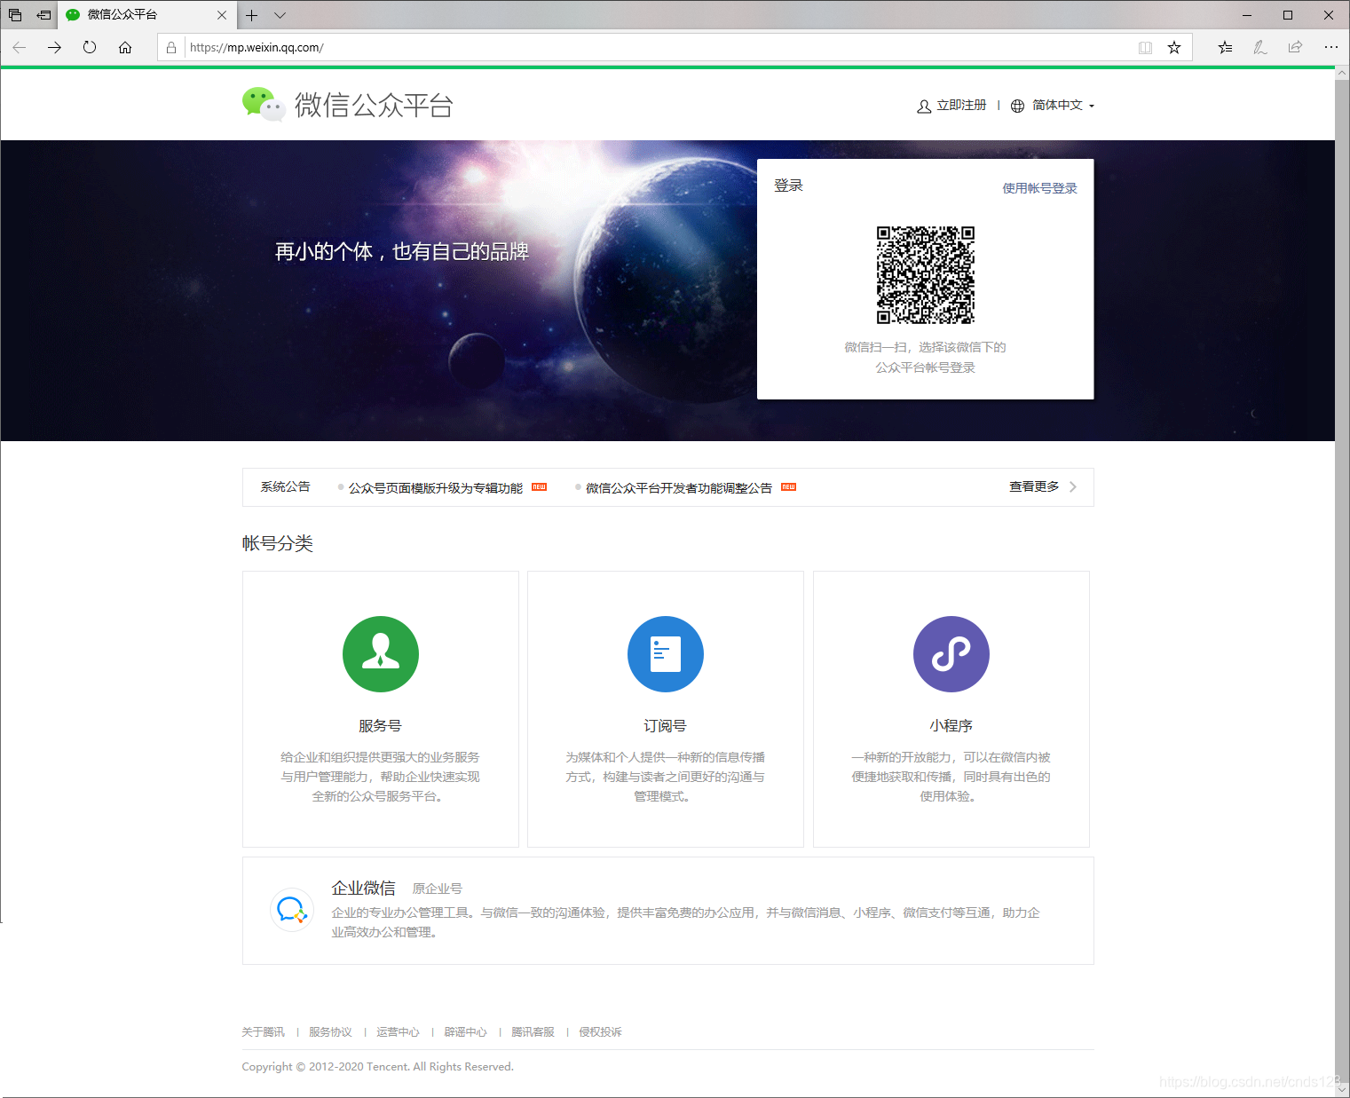Open reading view icon in address bar
The width and height of the screenshot is (1350, 1098).
[x=1145, y=48]
